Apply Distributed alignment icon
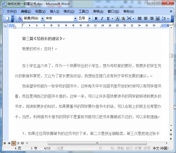Screen dimensions: 176x153 pyautogui.click(x=158, y=19)
